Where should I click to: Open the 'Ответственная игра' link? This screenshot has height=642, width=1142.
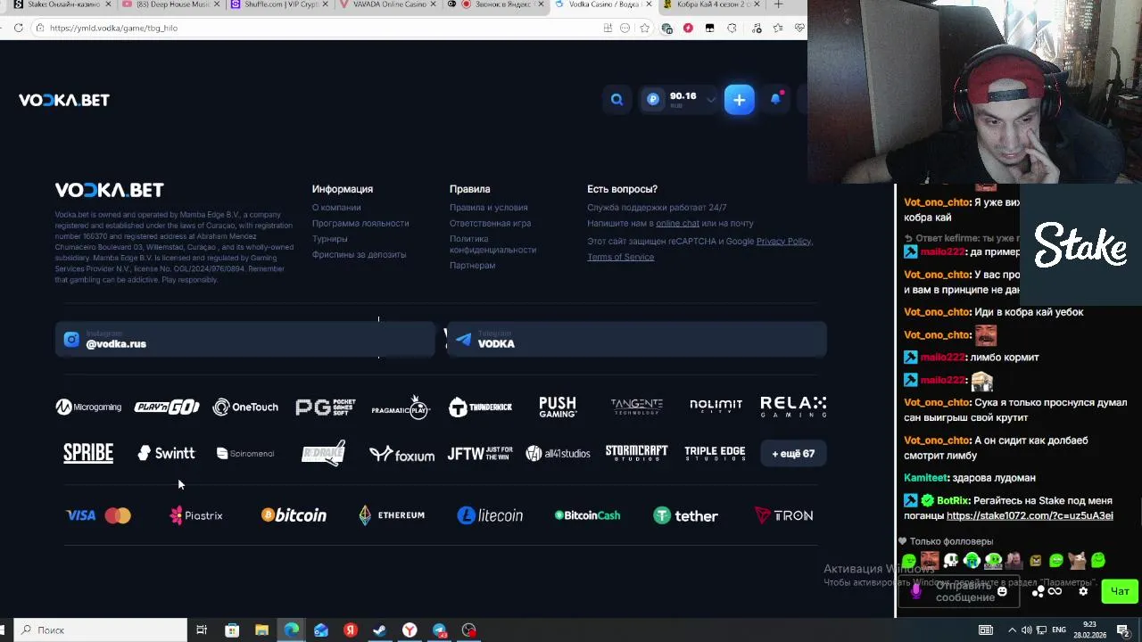click(490, 223)
